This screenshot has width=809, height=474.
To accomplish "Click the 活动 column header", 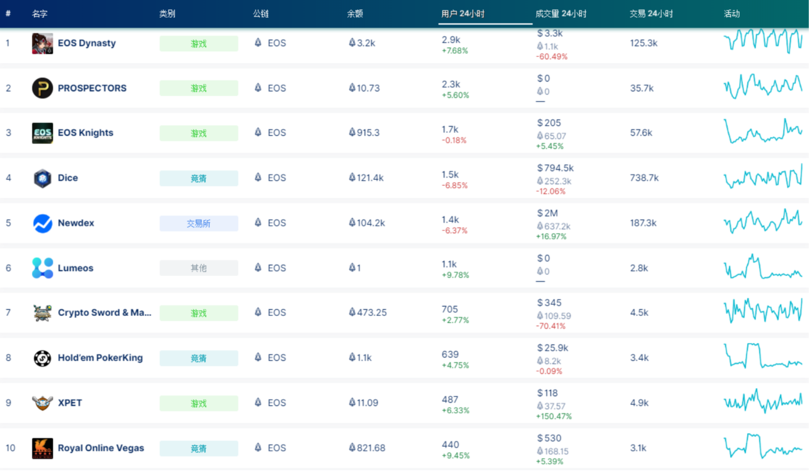I will point(732,14).
